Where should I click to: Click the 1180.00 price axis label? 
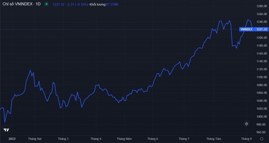262,46
